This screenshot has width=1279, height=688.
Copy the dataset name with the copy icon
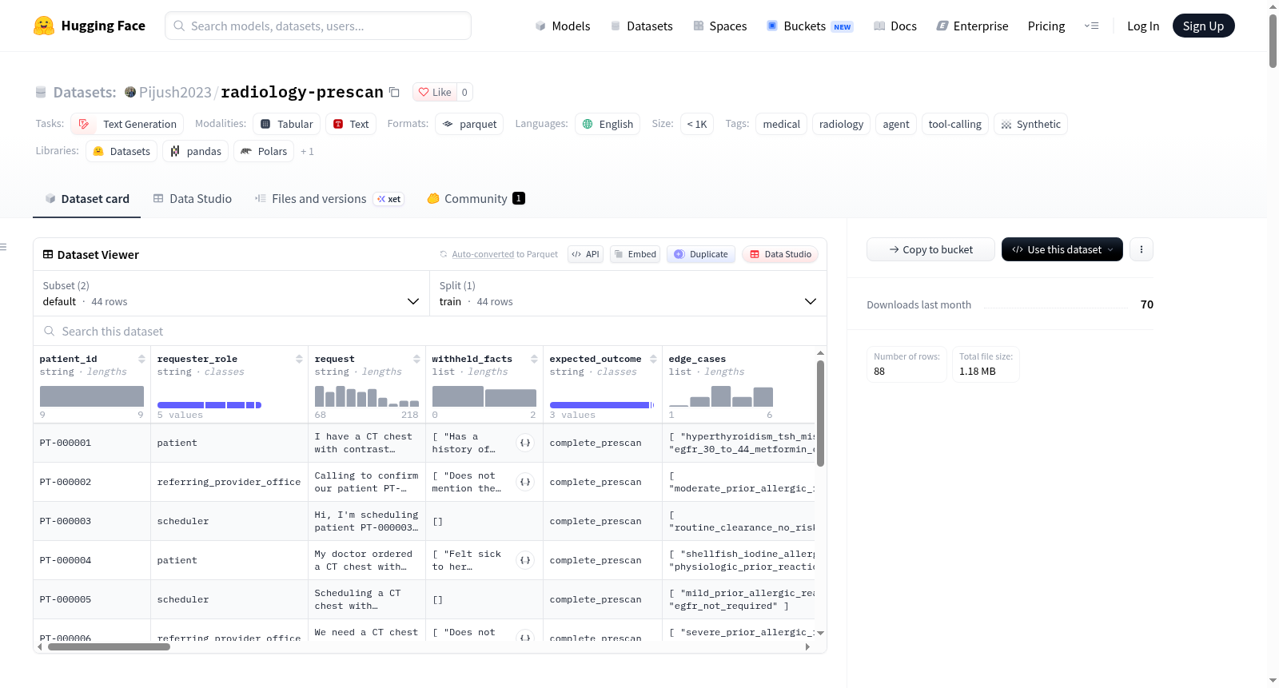[x=394, y=92]
